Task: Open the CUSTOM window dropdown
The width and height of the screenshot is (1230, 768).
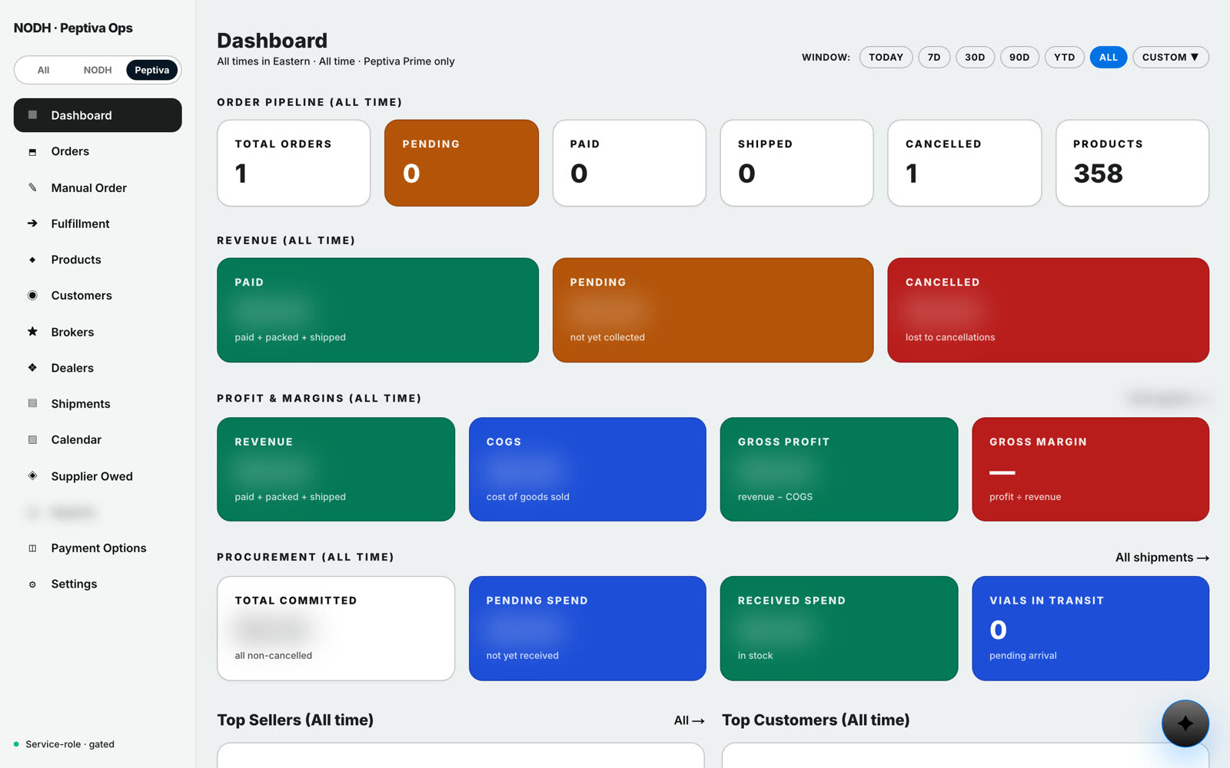Action: [1170, 58]
